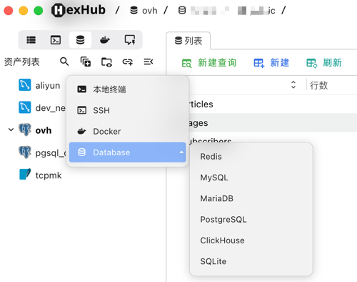Image resolution: width=357 pixels, height=282 pixels.
Task: Select the dev_ne MySQL connection
Action: 41,108
